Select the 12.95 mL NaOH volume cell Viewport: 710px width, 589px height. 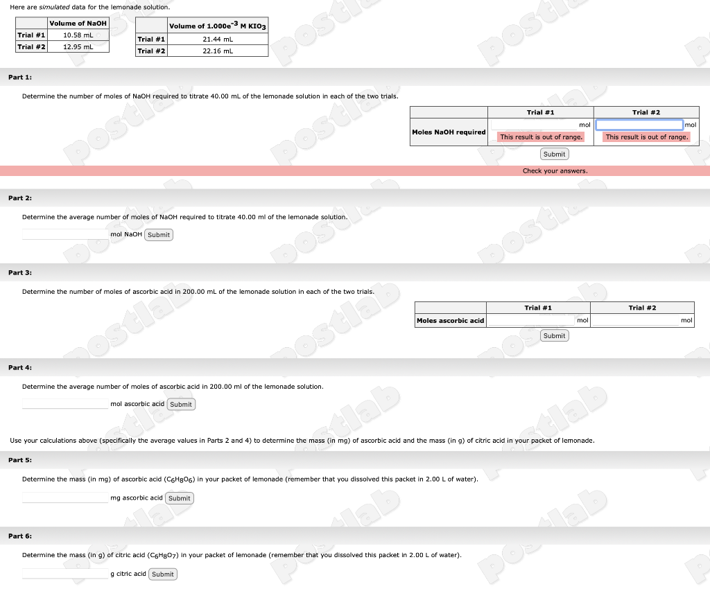(78, 46)
